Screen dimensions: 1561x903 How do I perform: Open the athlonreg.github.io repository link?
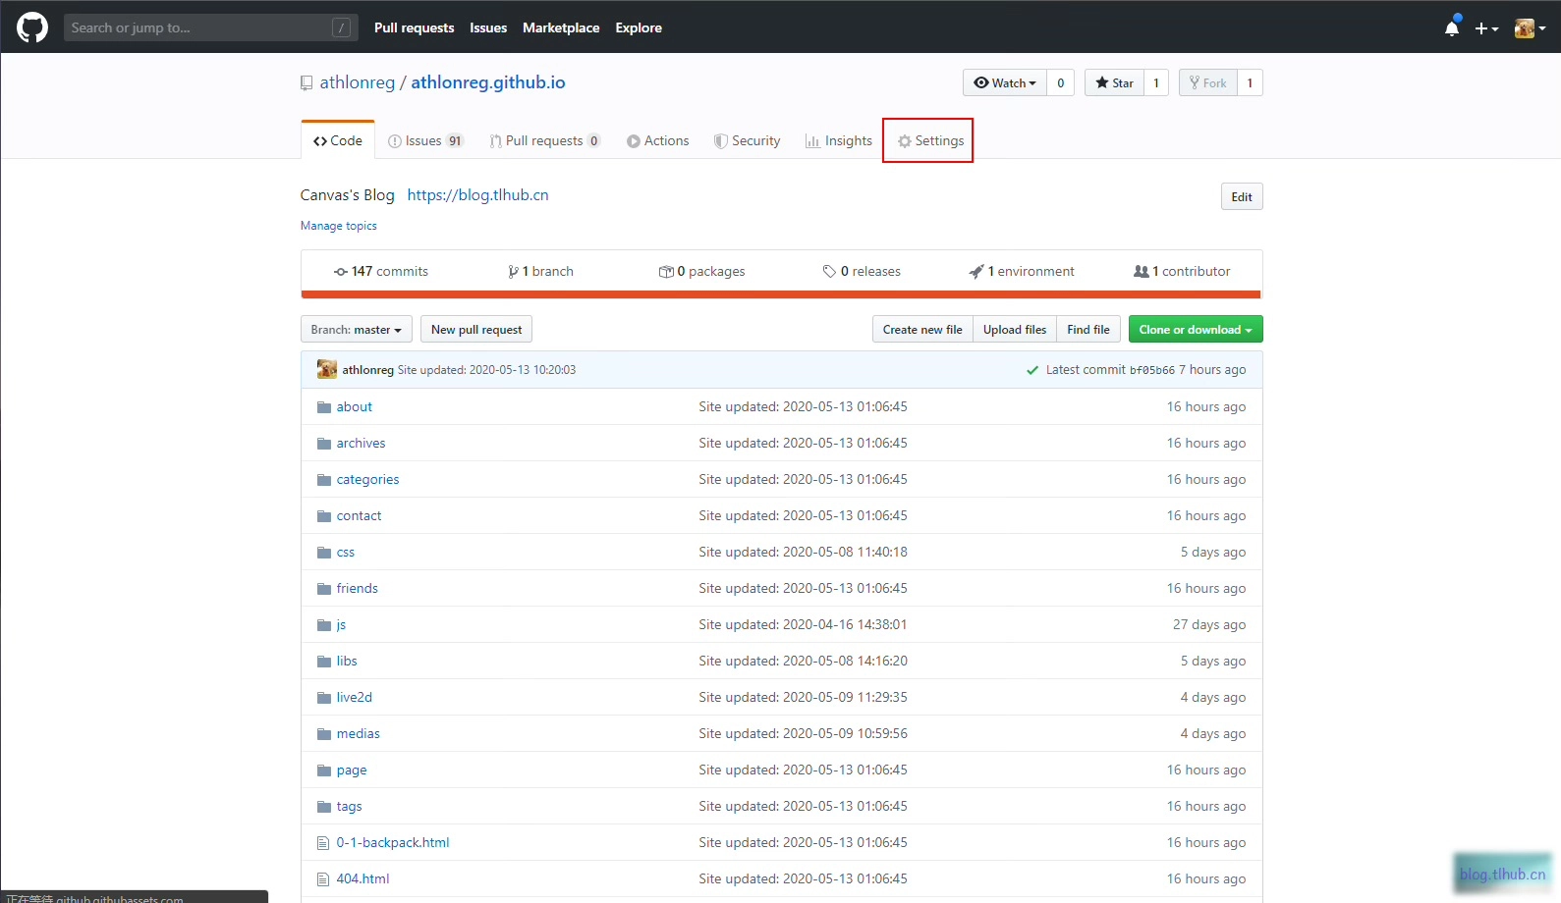pos(488,82)
